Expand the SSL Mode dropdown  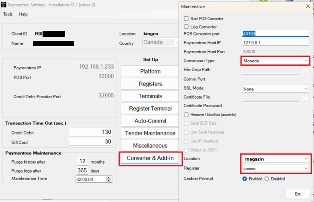pos(275,89)
